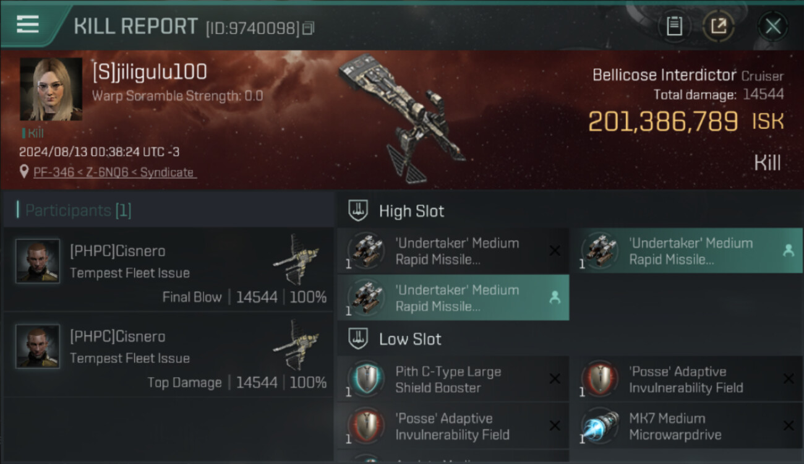Screen dimensions: 804x464
Task: Open victim jiligulu100's portrait
Action: pyautogui.click(x=51, y=90)
